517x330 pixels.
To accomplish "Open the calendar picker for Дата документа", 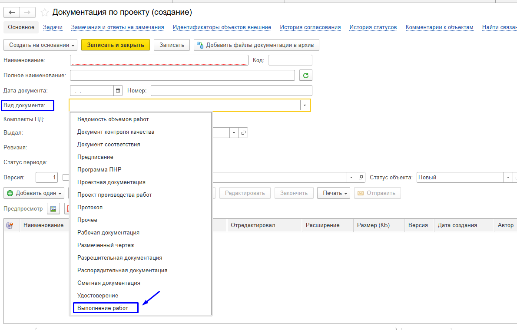I will pyautogui.click(x=118, y=90).
